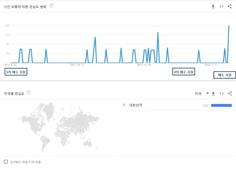Open help icon next to 시간 흐름에 따른 관심도 변화
The height and width of the screenshot is (169, 236).
pos(51,6)
